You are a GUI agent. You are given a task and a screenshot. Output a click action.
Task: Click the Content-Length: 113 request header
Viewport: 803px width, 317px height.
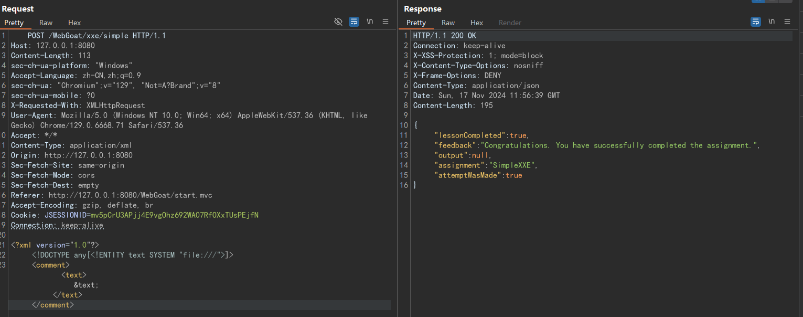point(50,56)
